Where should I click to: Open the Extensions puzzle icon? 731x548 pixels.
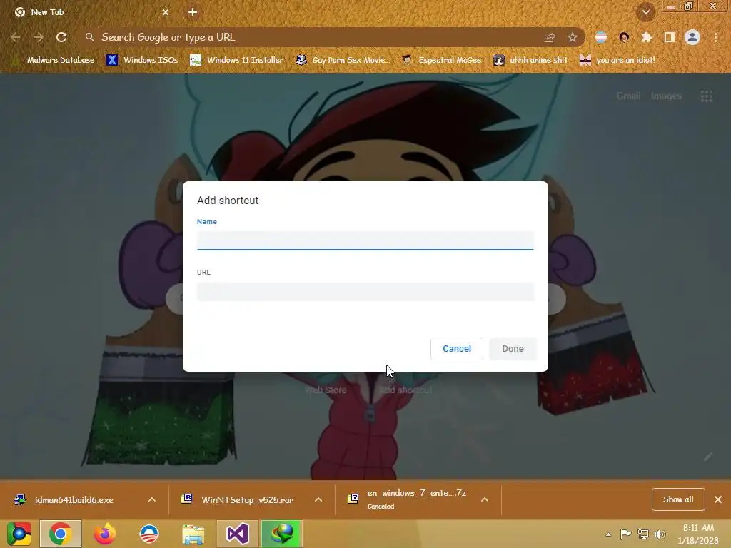pyautogui.click(x=647, y=37)
